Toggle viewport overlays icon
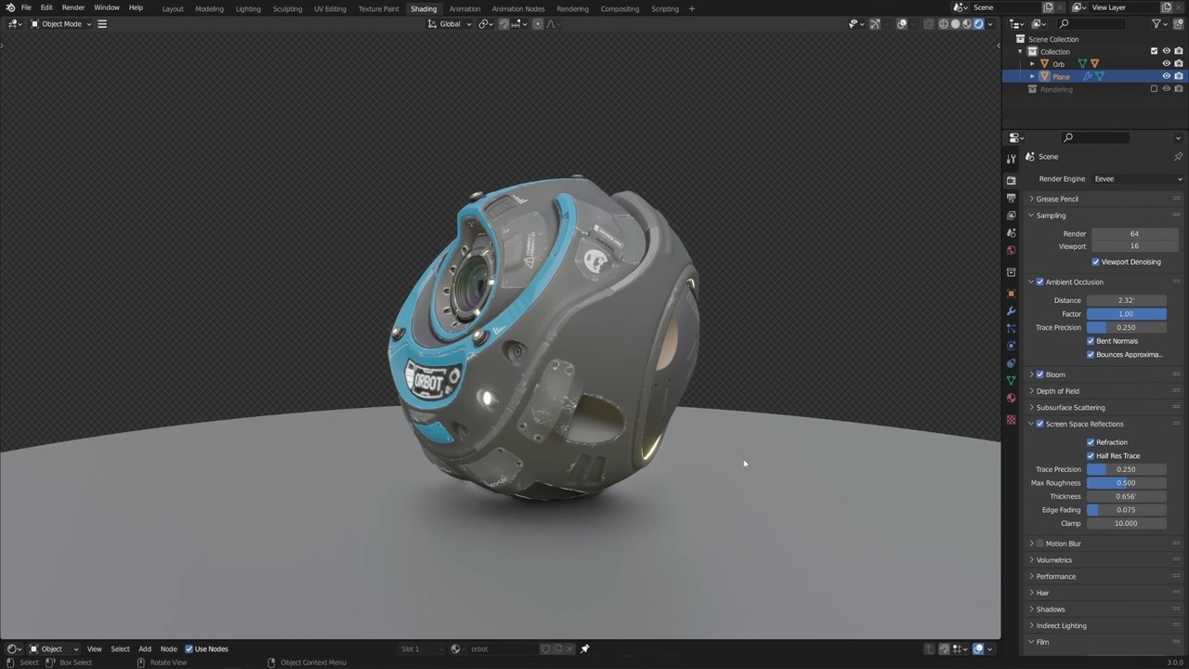1189x669 pixels. tap(902, 24)
